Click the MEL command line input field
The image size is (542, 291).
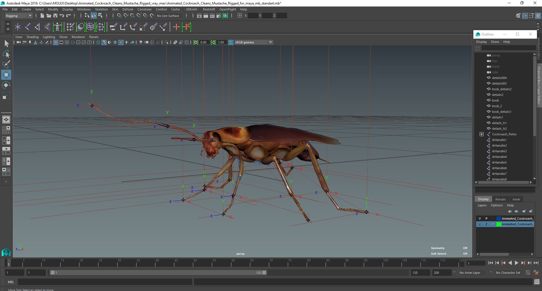pos(105,282)
